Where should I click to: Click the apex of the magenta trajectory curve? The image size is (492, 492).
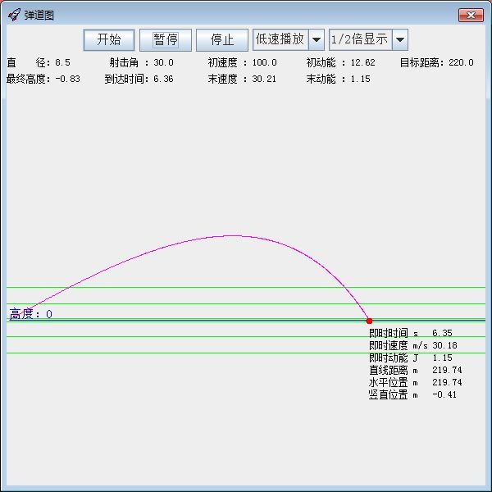pos(233,235)
